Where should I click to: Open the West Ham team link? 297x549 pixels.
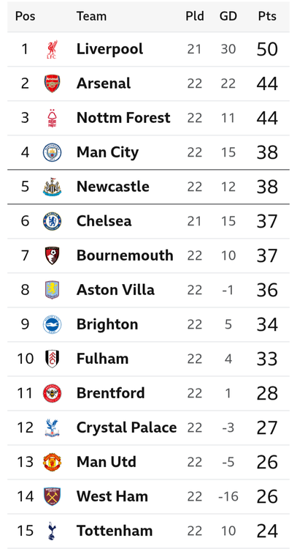click(x=112, y=496)
